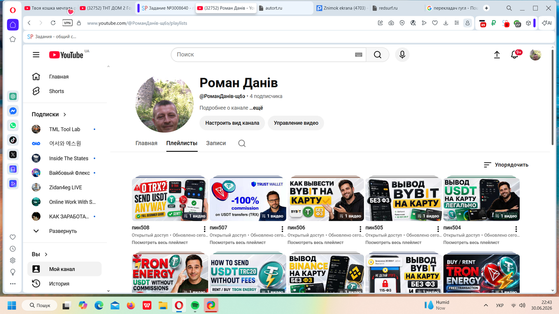
Task: Open WhatsApp in the Opera sidebar
Action: pyautogui.click(x=13, y=126)
